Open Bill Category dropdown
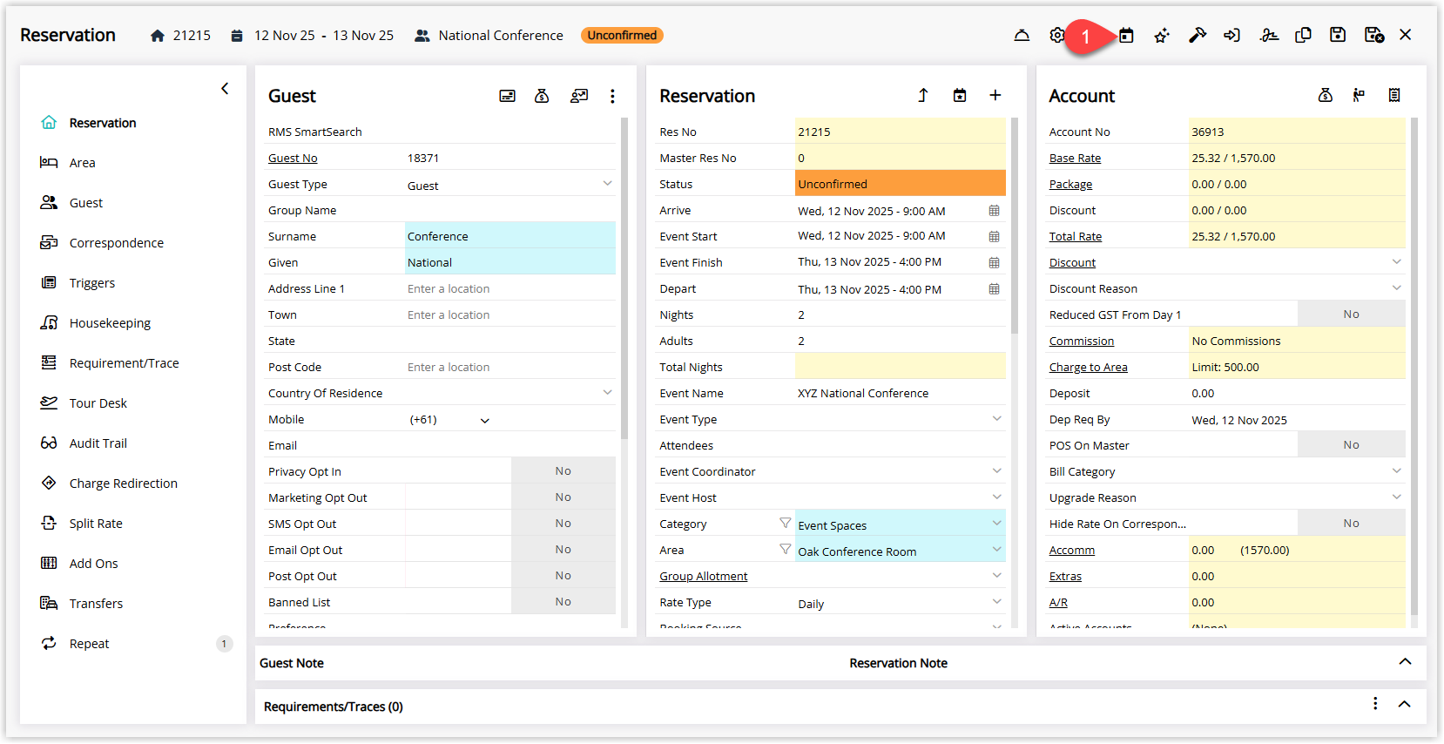This screenshot has width=1444, height=744. (1396, 471)
